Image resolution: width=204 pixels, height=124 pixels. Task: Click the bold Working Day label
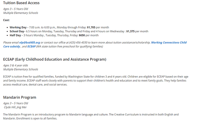coord(18,27)
